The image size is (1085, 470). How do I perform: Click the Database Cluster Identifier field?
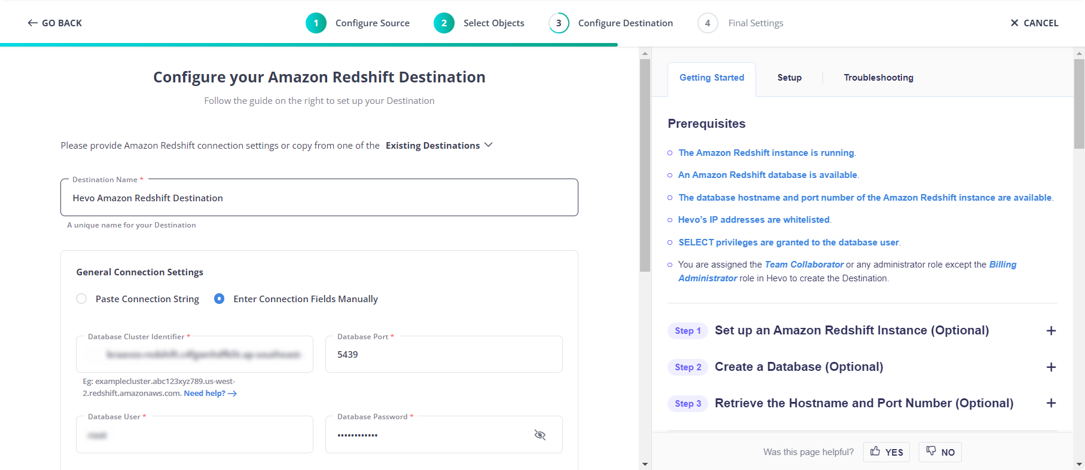(194, 354)
